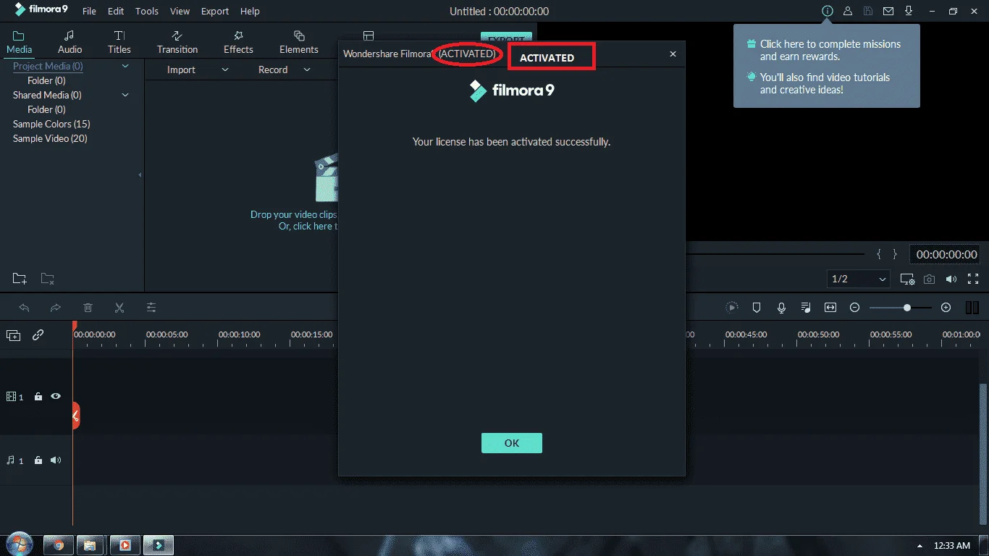
Task: Click the download arrow icon in title bar
Action: (x=909, y=12)
